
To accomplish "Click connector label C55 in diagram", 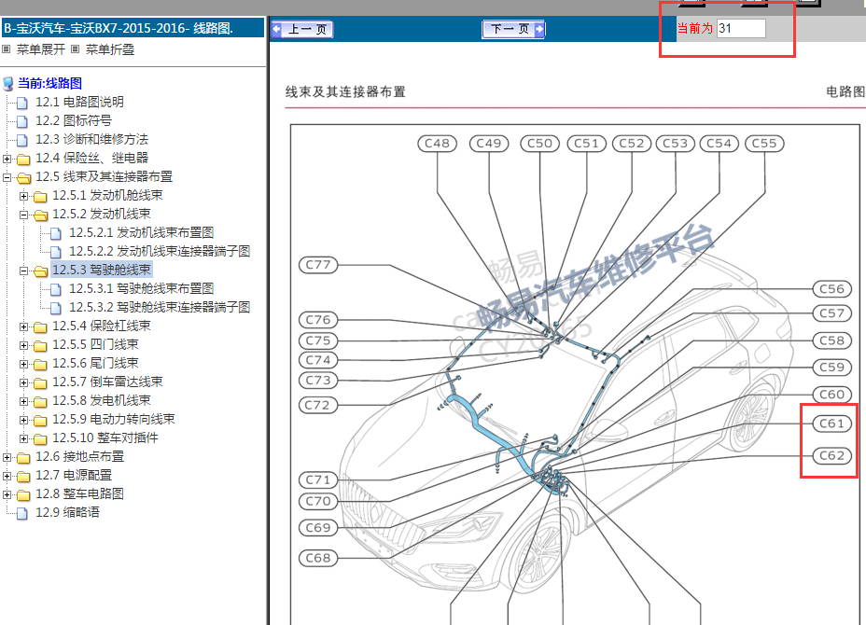I will pyautogui.click(x=764, y=144).
